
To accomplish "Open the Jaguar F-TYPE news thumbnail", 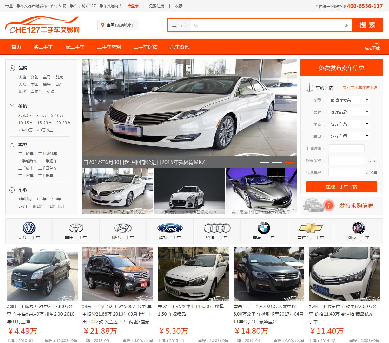I will point(189,191).
